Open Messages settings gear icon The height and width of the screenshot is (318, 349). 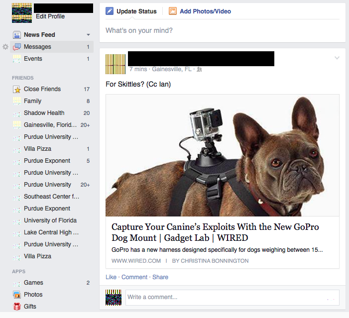(x=5, y=47)
